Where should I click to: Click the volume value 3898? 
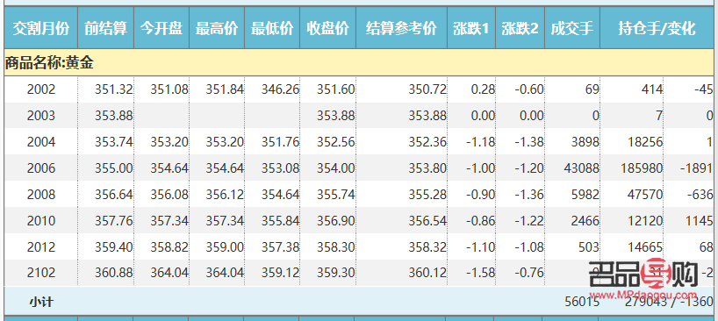coord(585,142)
